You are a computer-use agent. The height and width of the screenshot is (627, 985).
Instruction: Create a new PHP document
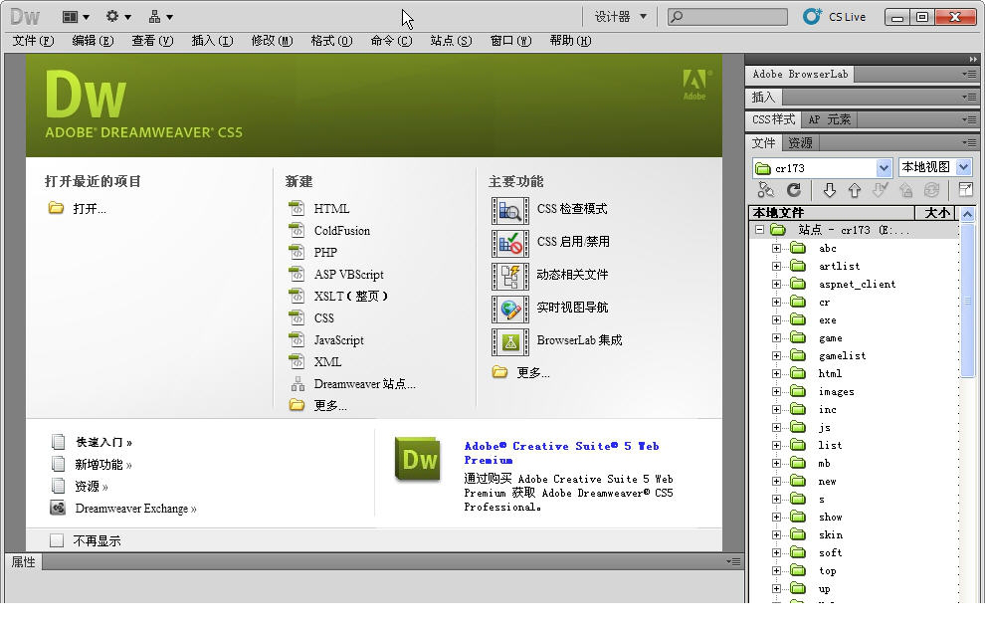(x=325, y=252)
